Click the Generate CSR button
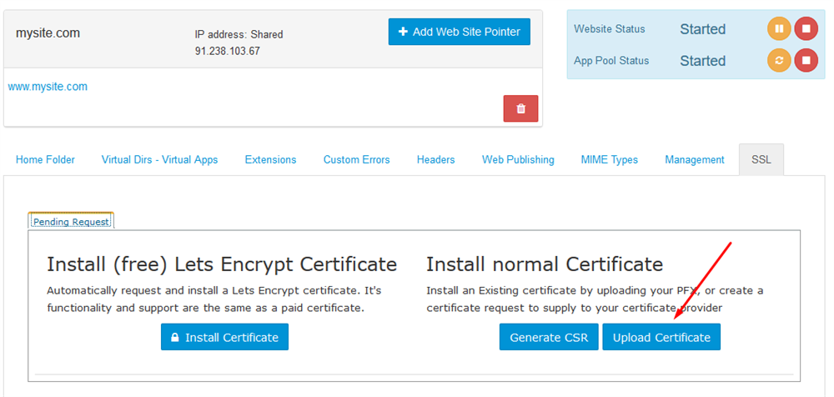Screen dimensions: 834x397 pos(549,337)
